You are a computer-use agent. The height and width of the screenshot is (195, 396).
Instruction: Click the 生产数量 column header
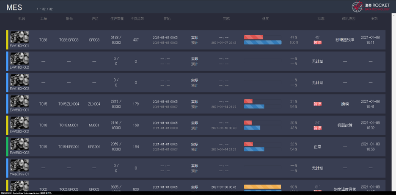click(117, 19)
